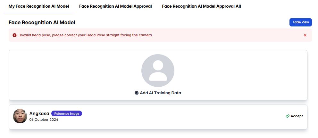Switch to Table View
The width and height of the screenshot is (318, 138).
click(x=301, y=22)
